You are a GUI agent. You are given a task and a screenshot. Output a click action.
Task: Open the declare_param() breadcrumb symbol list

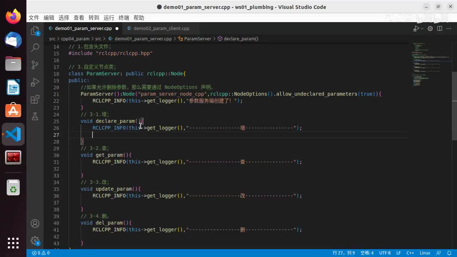coord(241,39)
